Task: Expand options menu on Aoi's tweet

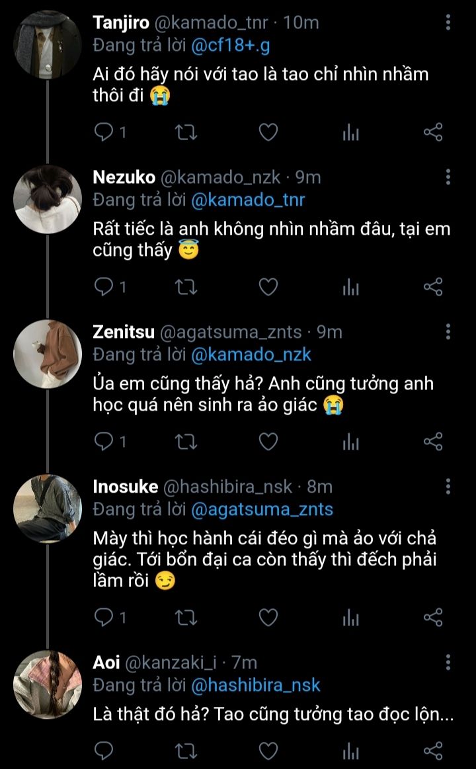Action: pos(448,662)
